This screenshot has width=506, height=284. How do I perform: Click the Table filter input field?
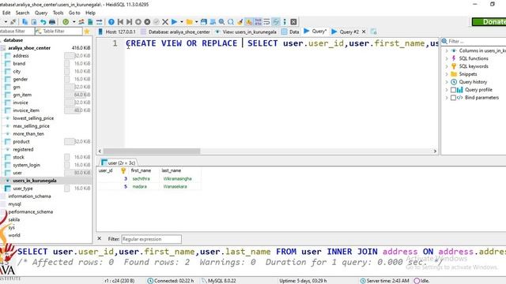pyautogui.click(x=59, y=32)
